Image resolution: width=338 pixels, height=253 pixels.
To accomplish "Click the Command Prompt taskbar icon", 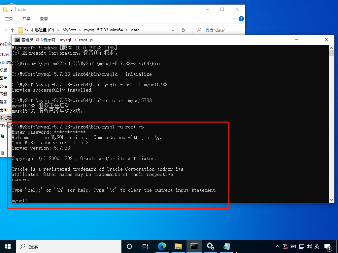I will tap(194, 246).
